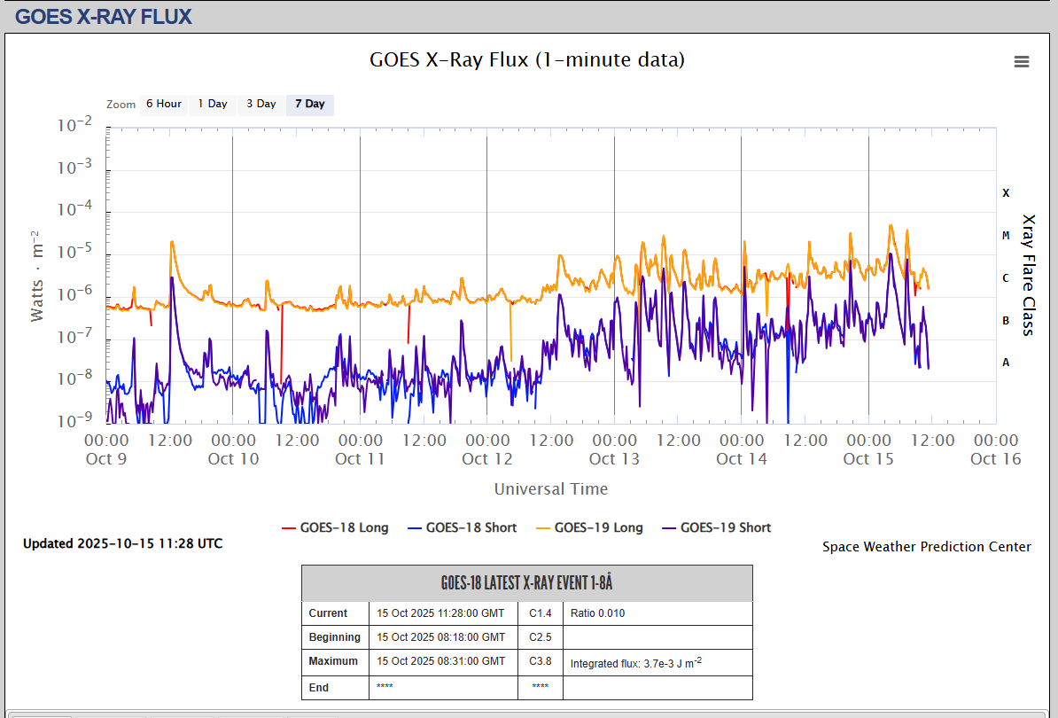The image size is (1058, 718).
Task: Hide the GOES-19 Short series
Action: point(726,527)
